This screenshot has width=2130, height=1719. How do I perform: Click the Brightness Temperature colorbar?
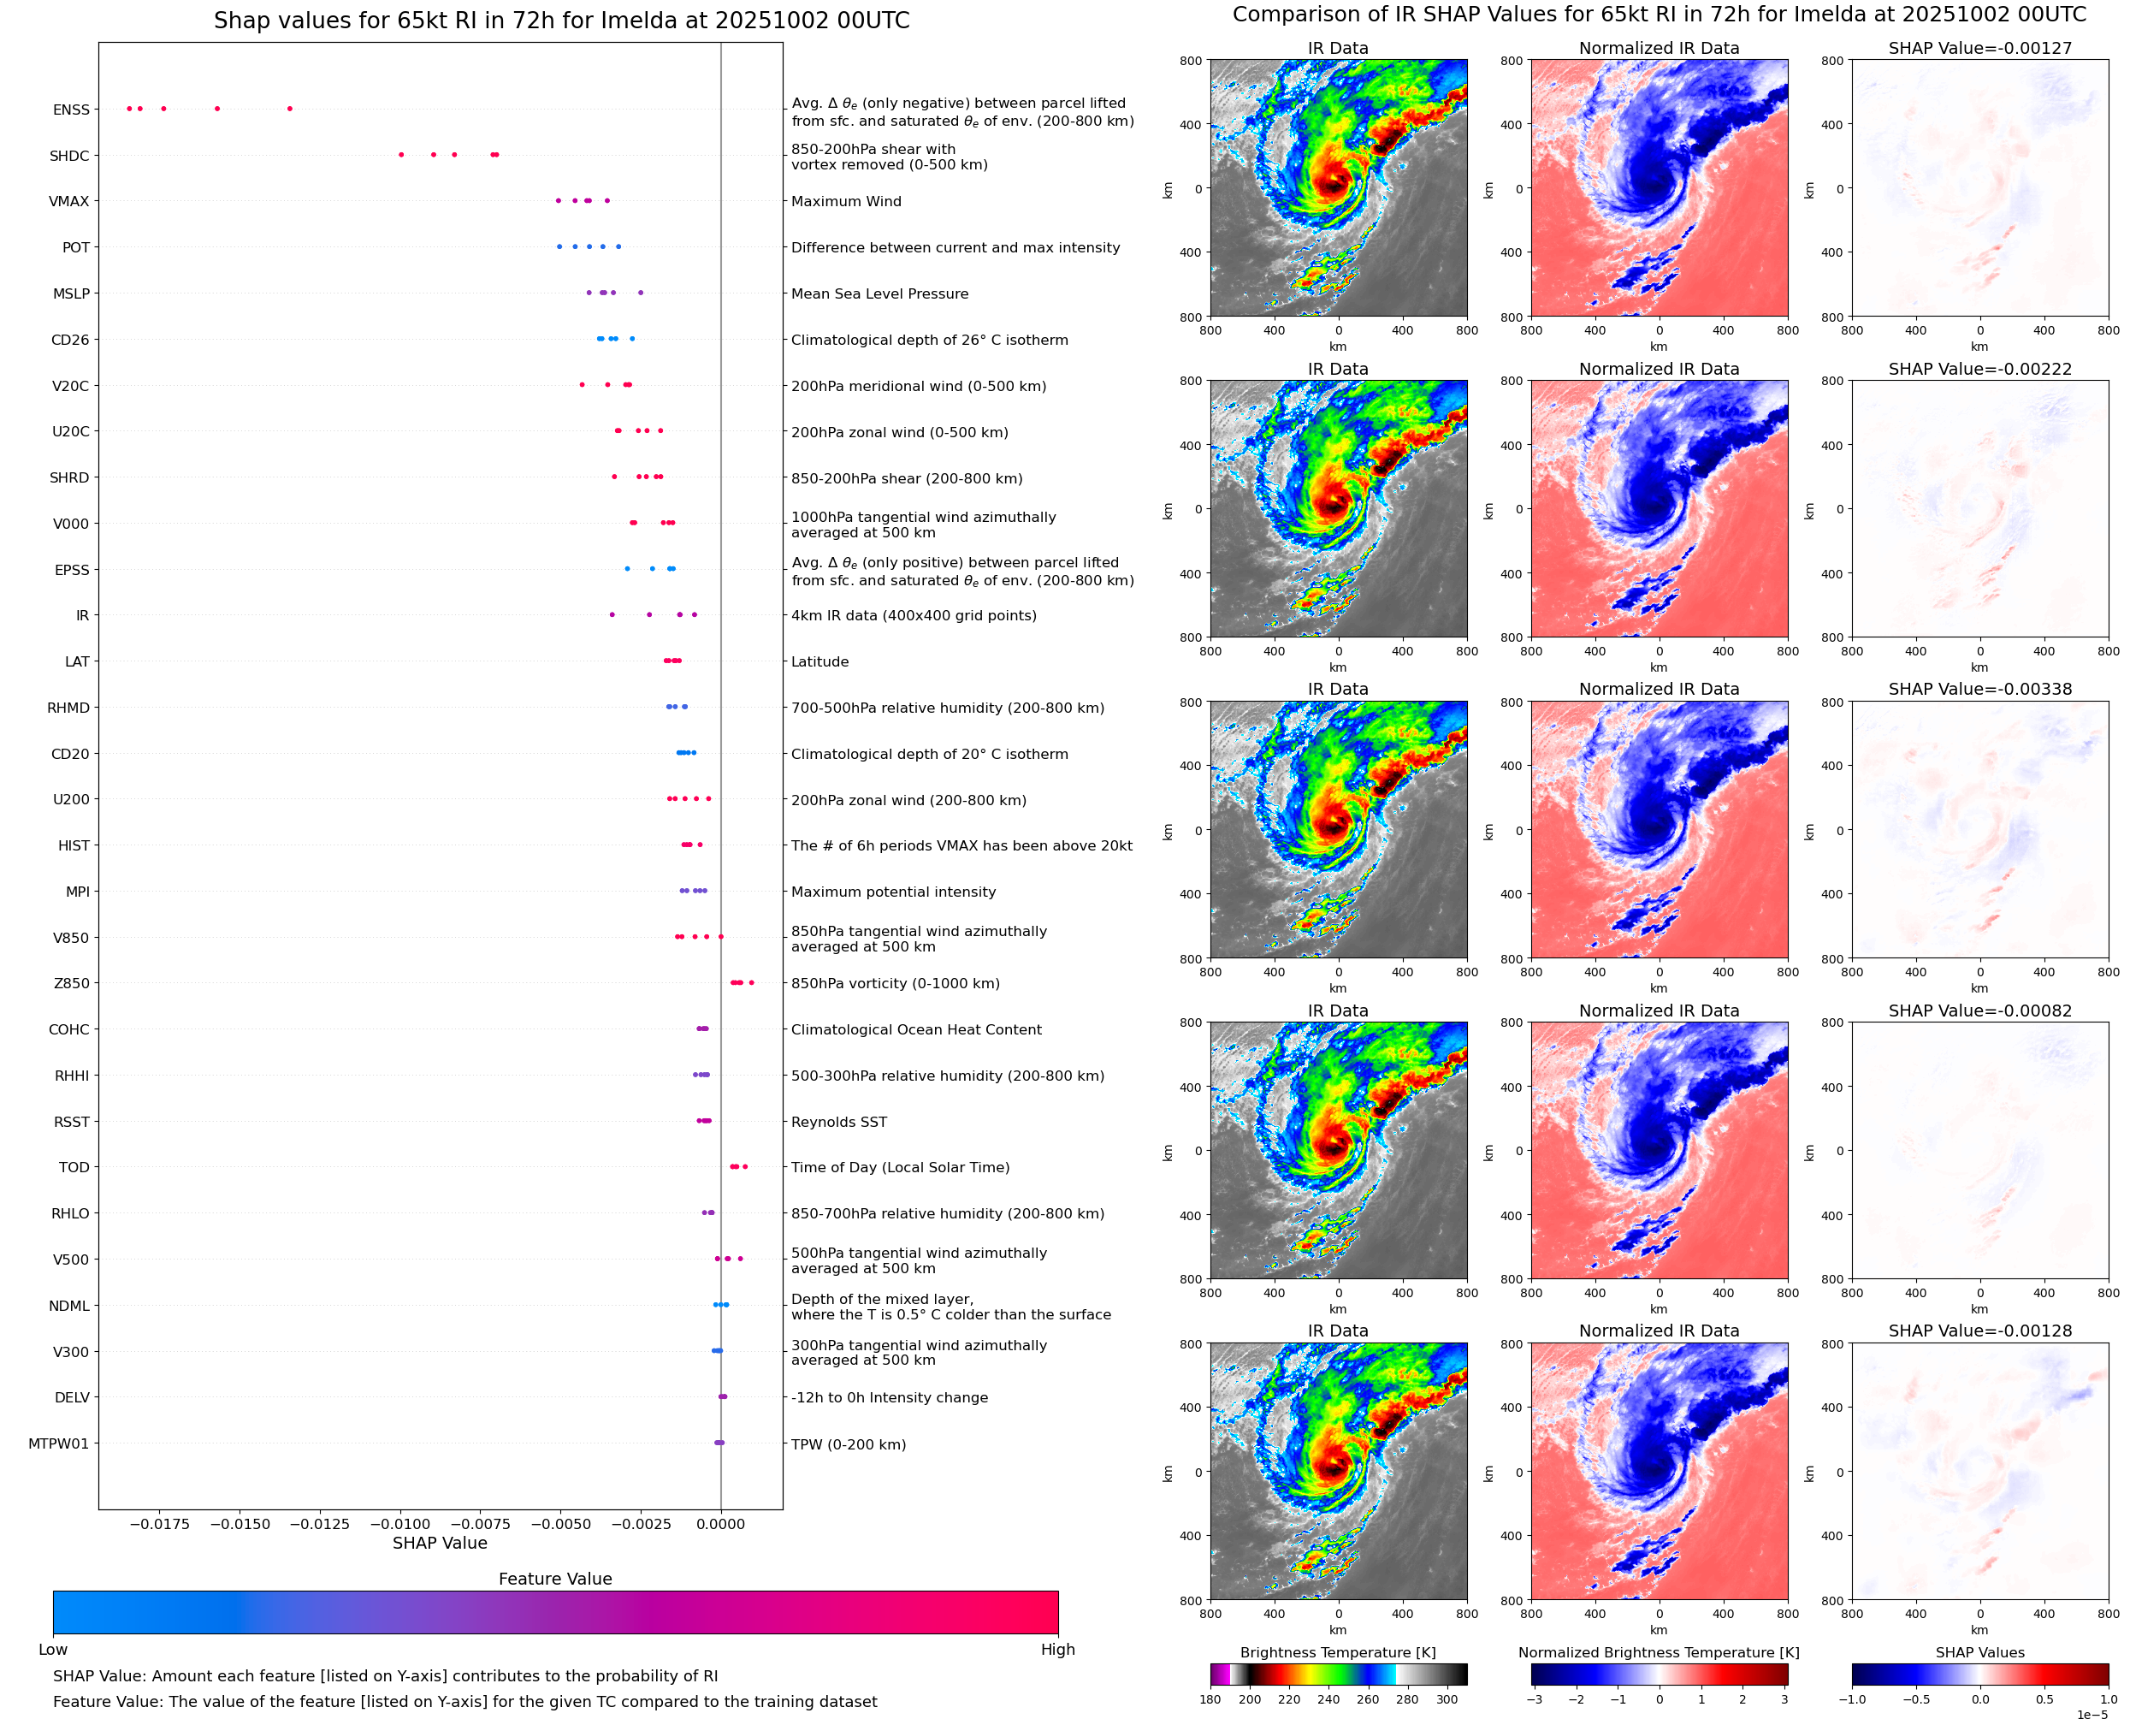1338,1675
